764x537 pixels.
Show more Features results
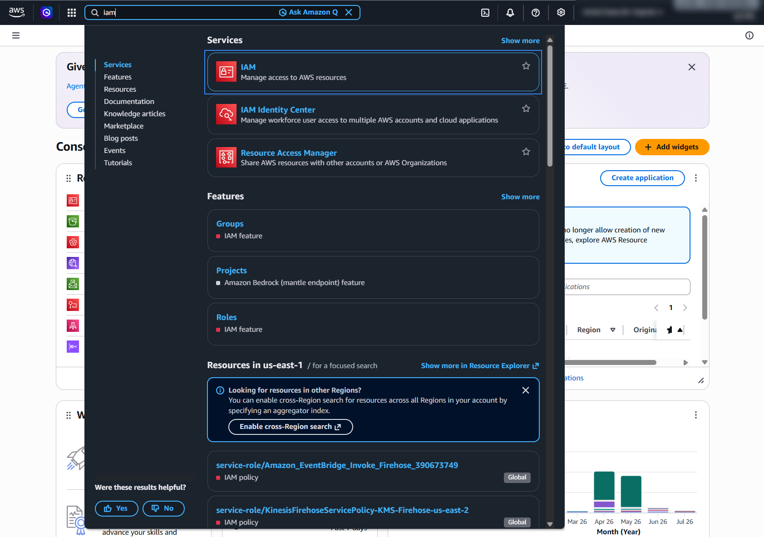click(x=520, y=197)
